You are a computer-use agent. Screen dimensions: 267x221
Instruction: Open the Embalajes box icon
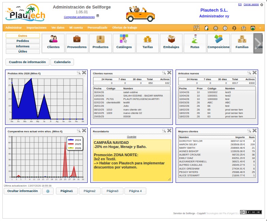(171, 43)
